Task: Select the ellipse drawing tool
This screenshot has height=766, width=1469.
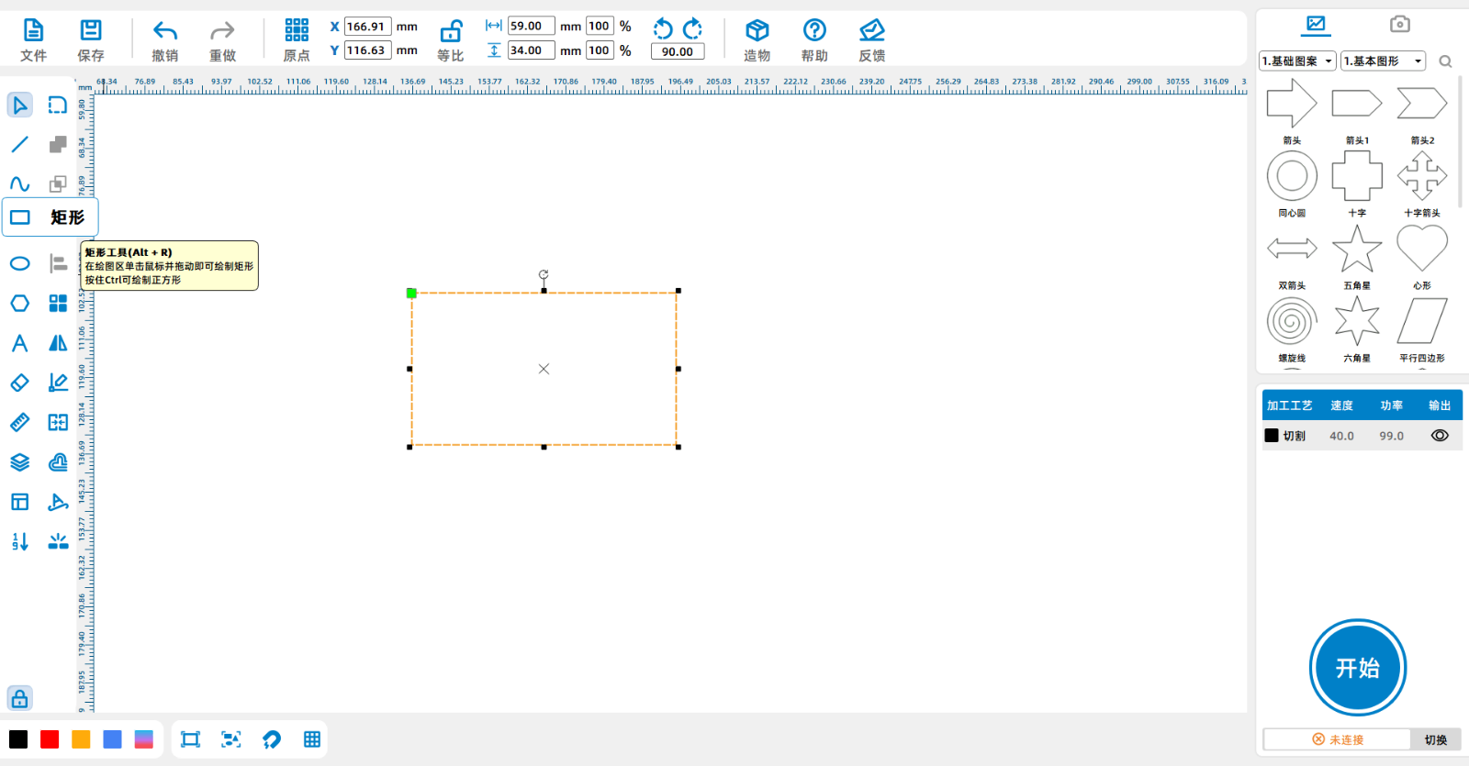Action: (x=20, y=264)
